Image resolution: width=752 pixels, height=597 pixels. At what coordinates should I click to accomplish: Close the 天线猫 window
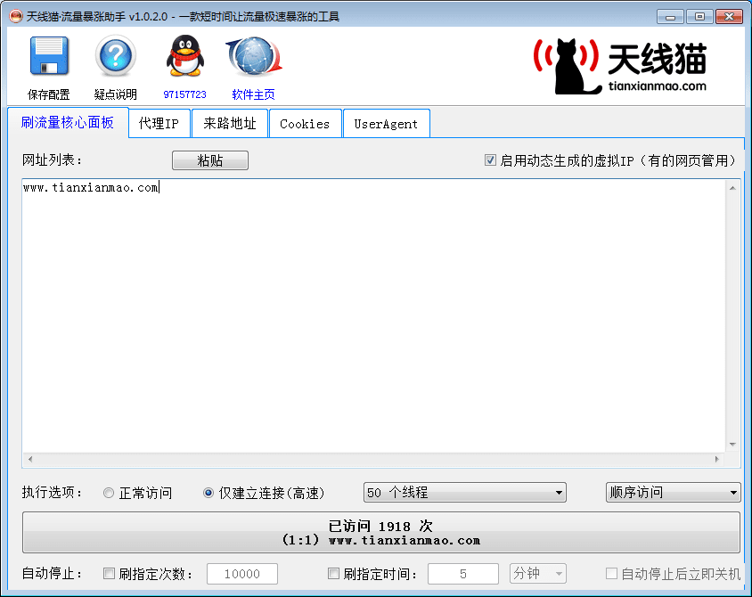tap(730, 17)
